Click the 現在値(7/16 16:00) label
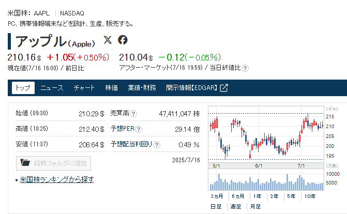Viewport: 347px width, 214px height. coord(33,68)
